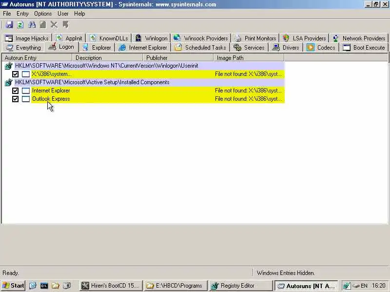Select the Logon tab
Viewport: 390px width, 292px height.
point(61,47)
